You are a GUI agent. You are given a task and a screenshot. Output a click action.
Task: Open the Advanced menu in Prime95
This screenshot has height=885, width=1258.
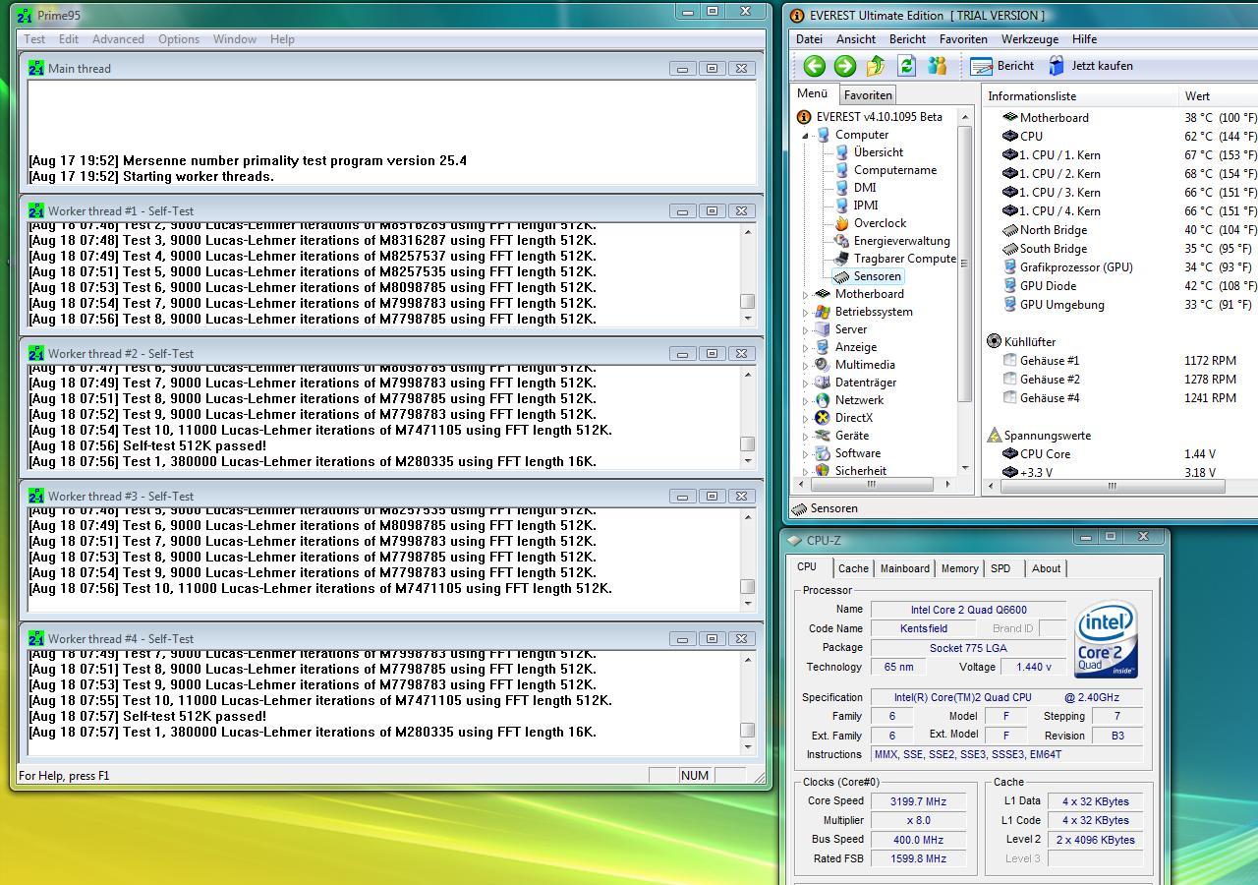tap(118, 39)
